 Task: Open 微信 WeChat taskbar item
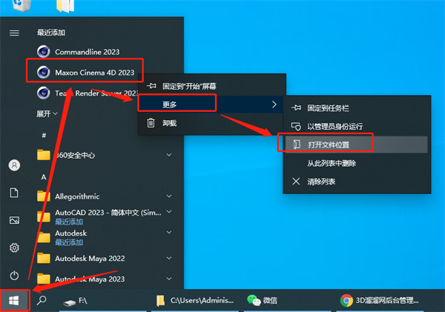(287, 301)
